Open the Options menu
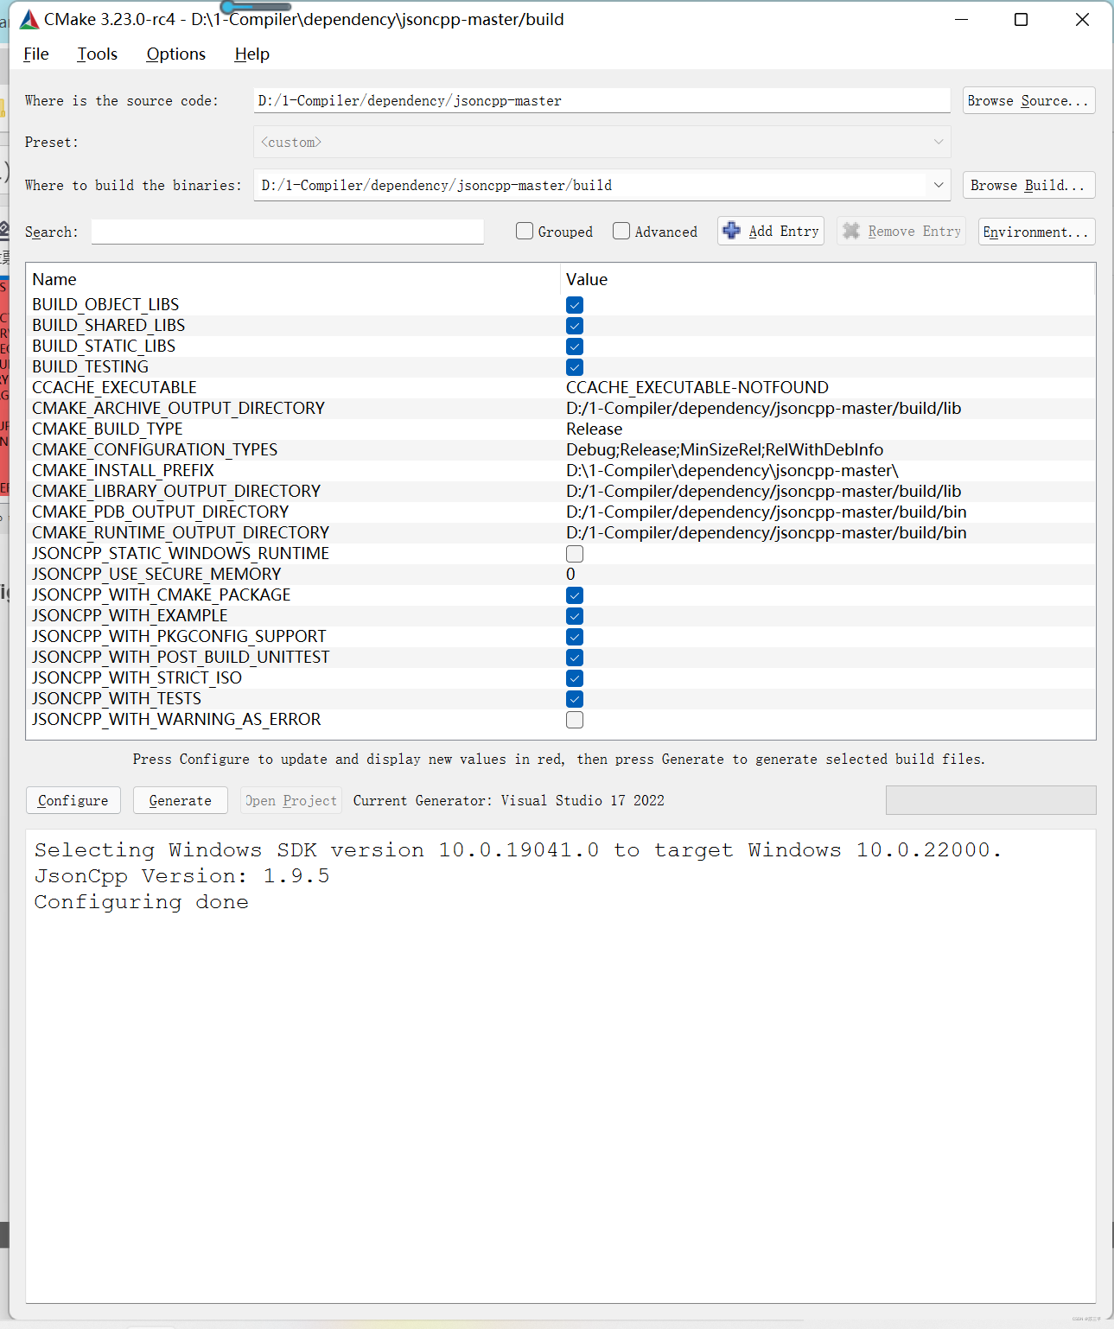The width and height of the screenshot is (1114, 1329). coord(176,54)
